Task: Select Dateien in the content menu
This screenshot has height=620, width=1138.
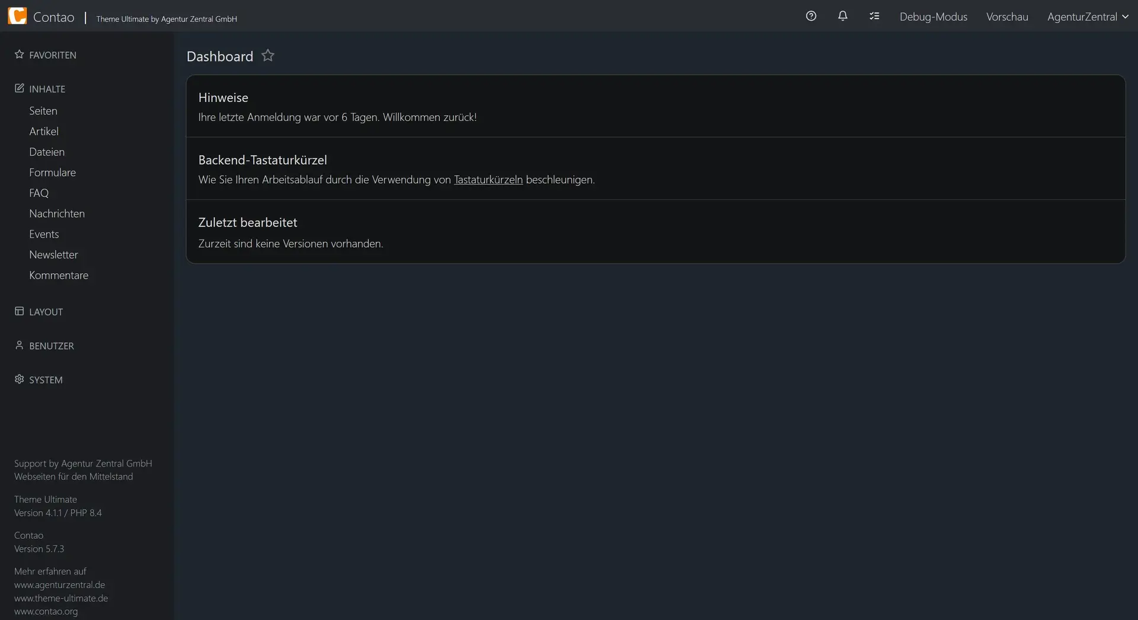Action: click(x=47, y=152)
